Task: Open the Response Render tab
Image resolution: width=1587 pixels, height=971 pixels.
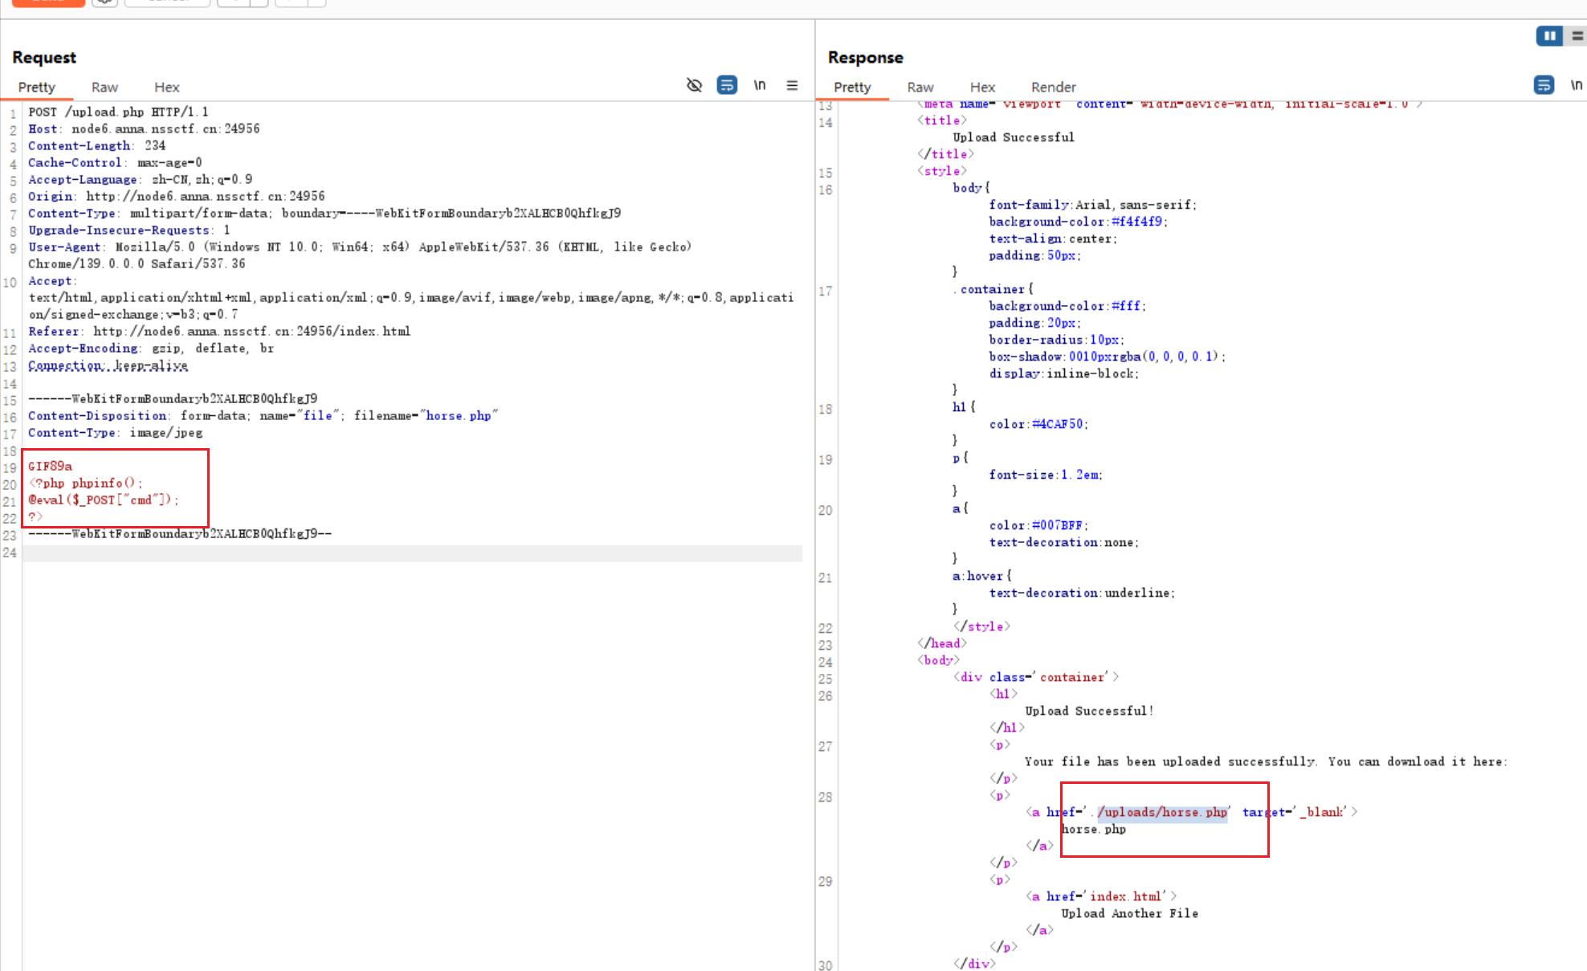Action: [x=1053, y=87]
